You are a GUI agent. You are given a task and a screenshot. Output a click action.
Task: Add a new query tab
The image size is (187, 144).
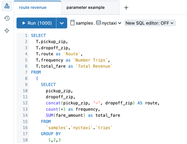pos(126,8)
